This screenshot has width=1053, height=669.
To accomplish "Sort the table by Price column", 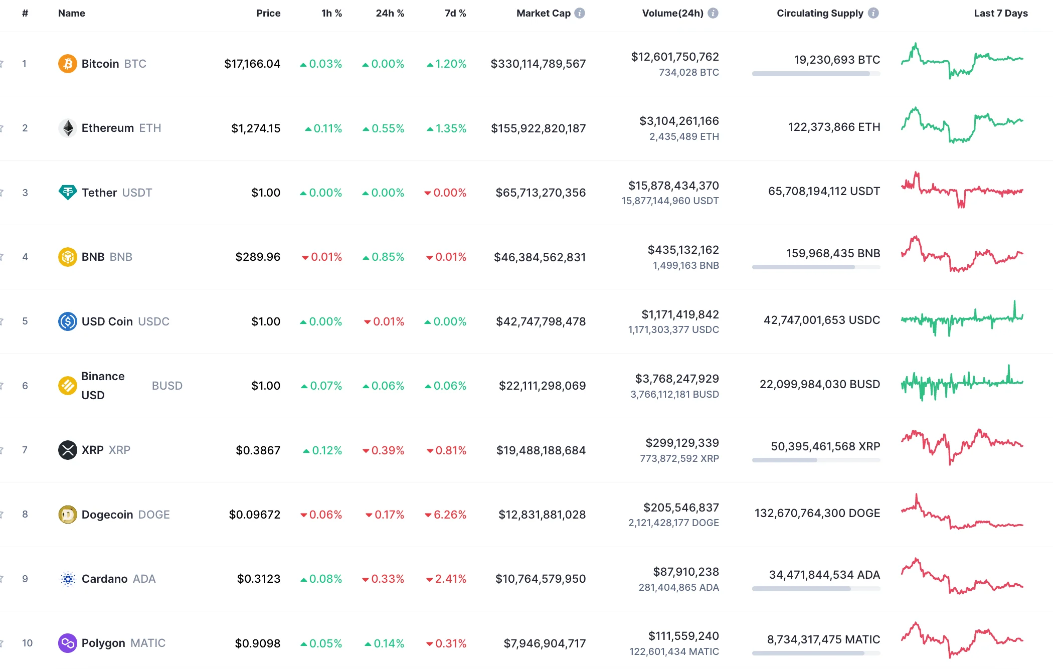I will point(269,13).
